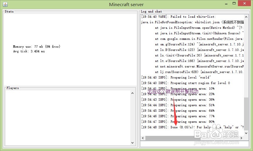Click the 'FileInputStream.<init>(Unknown Source)' line
Screen dimensions: 253x151
pyautogui.click(x=199, y=33)
